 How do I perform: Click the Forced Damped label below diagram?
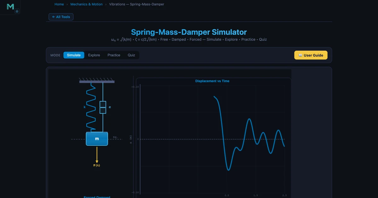[x=97, y=197]
